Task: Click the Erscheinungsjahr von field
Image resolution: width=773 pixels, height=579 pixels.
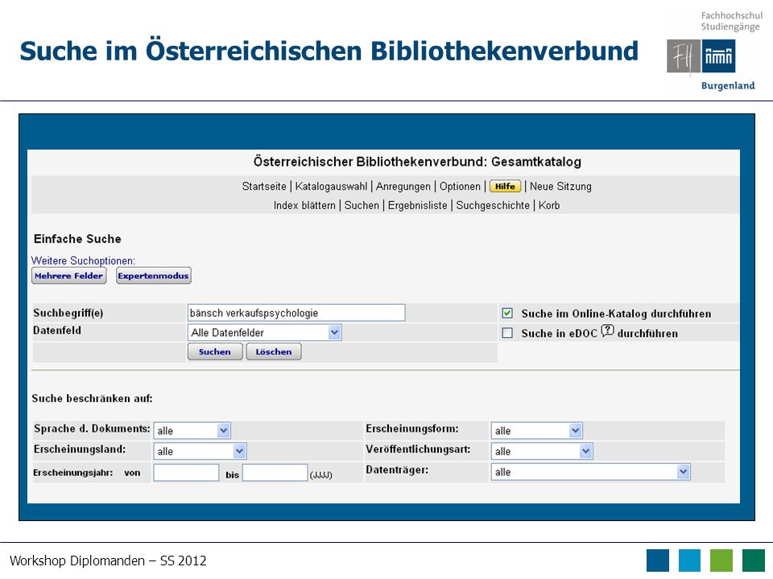Action: [186, 473]
